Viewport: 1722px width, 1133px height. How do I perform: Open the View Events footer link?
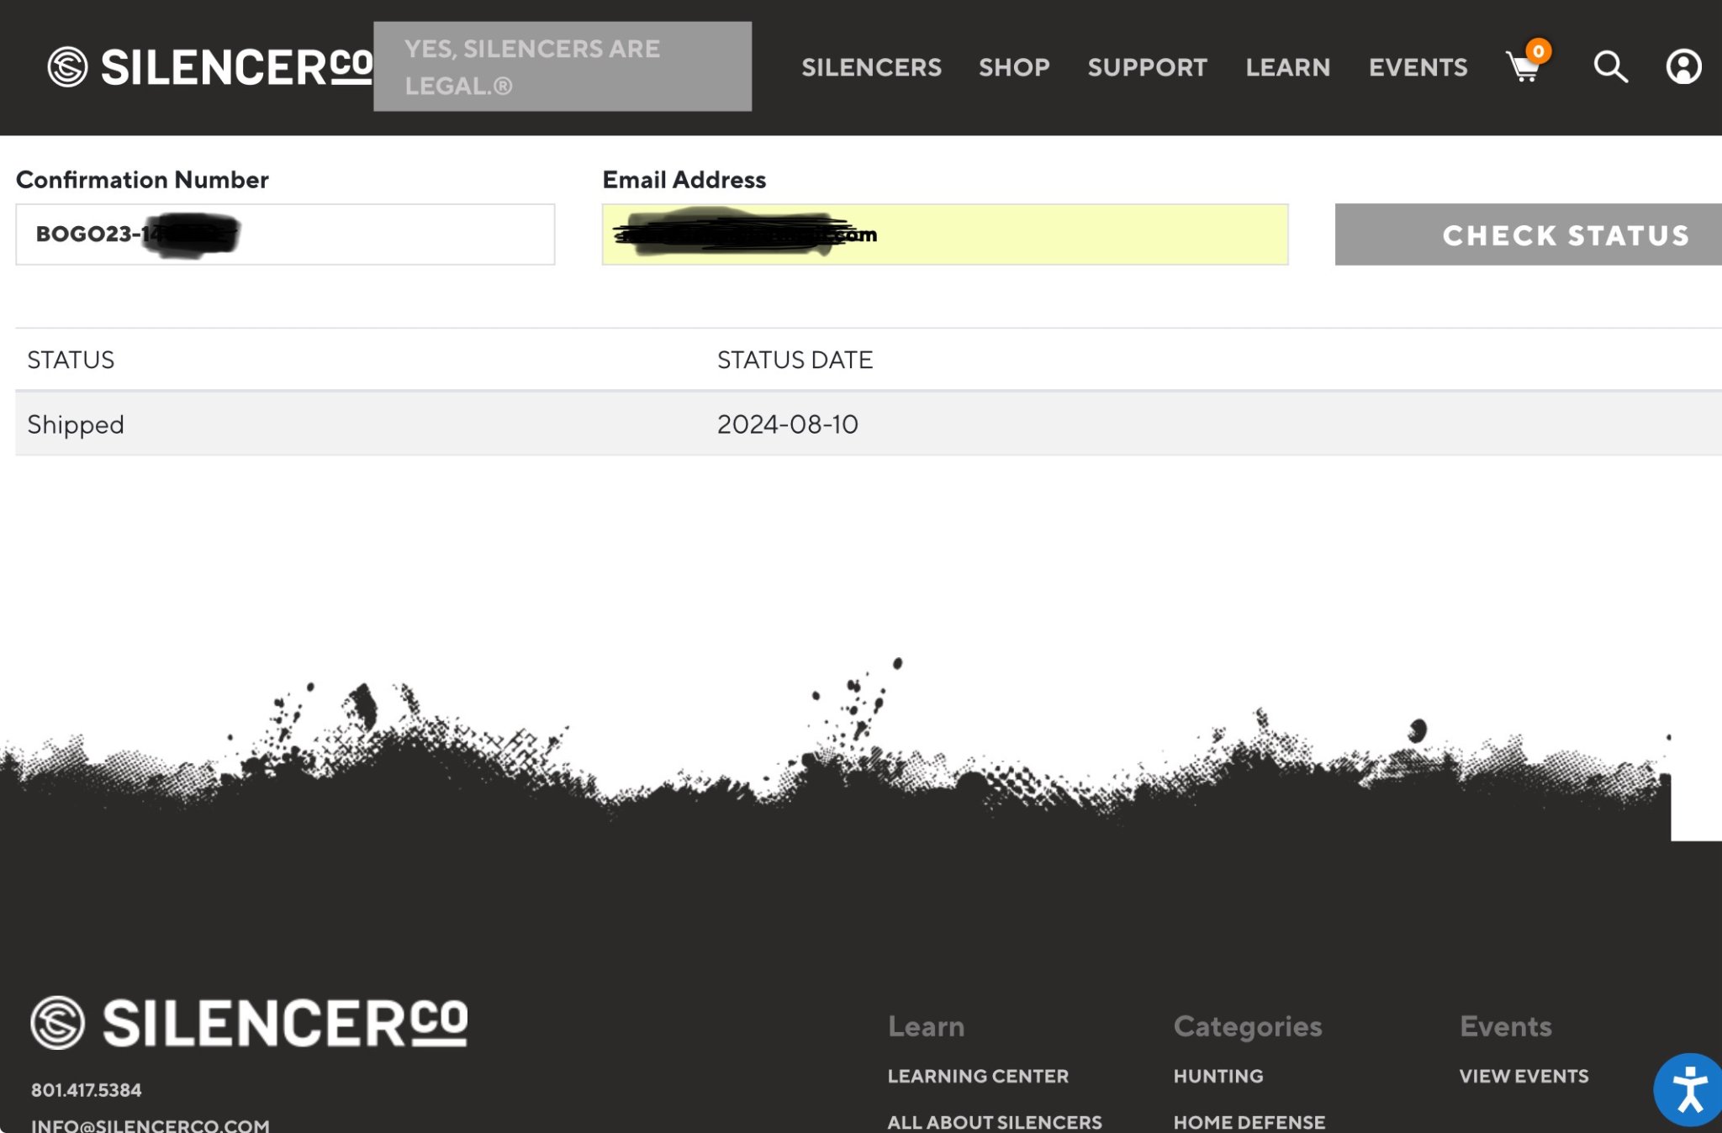tap(1524, 1076)
